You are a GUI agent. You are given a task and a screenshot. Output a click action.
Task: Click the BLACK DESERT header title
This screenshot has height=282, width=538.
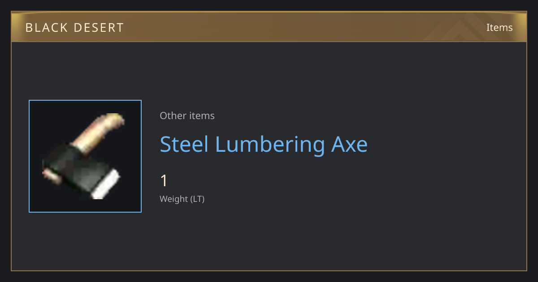(x=74, y=28)
